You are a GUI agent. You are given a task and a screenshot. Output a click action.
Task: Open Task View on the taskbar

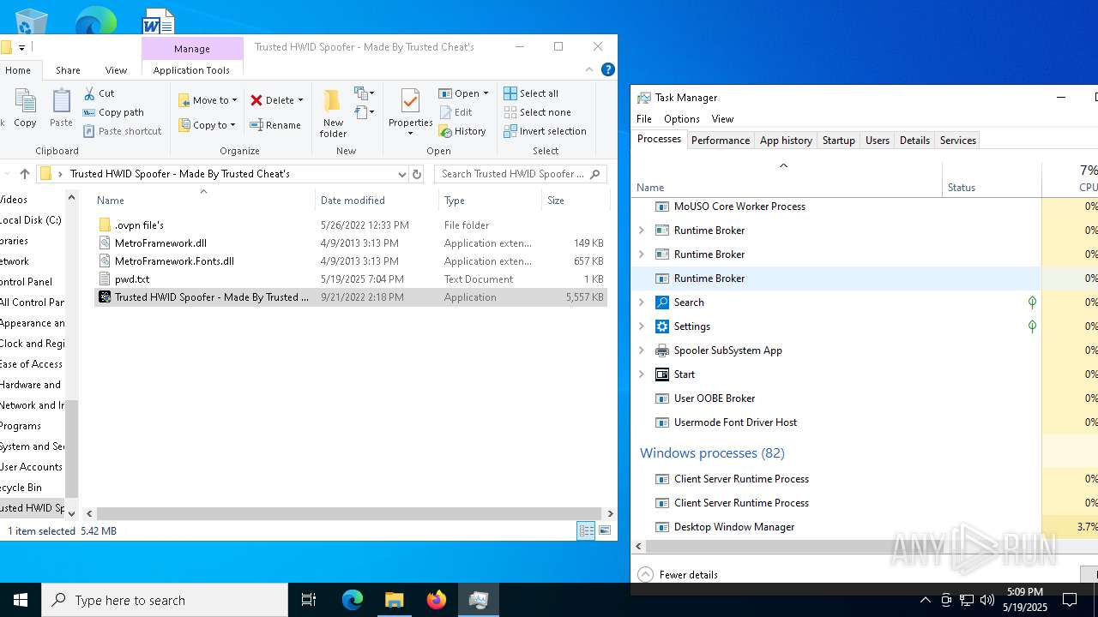309,600
